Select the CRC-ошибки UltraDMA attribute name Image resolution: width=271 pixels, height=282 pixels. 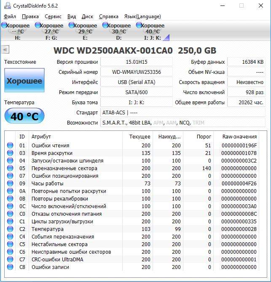(x=57, y=259)
